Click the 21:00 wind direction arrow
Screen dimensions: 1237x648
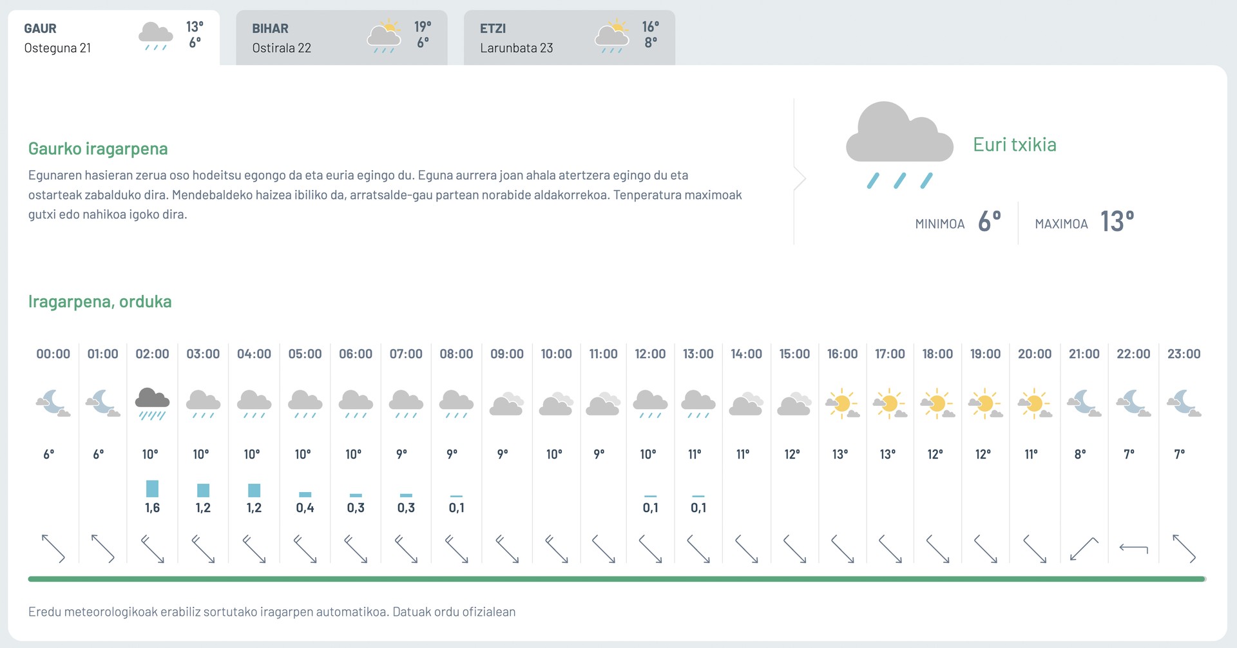pos(1084,549)
